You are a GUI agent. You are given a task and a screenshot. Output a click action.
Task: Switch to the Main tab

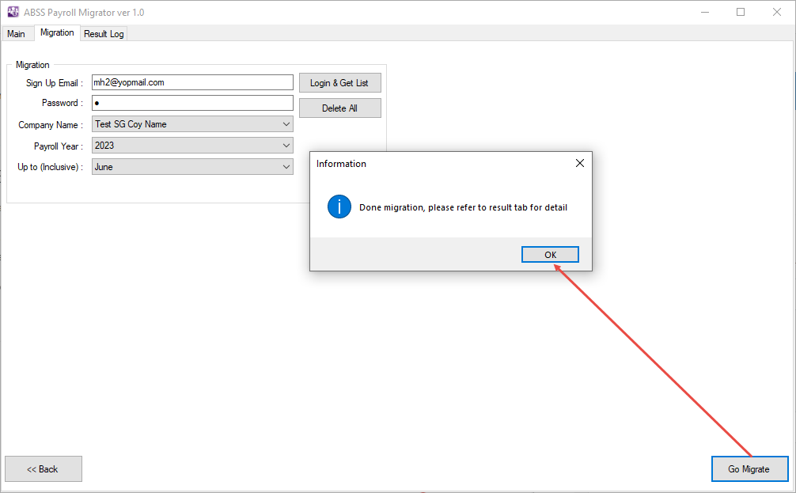(17, 33)
